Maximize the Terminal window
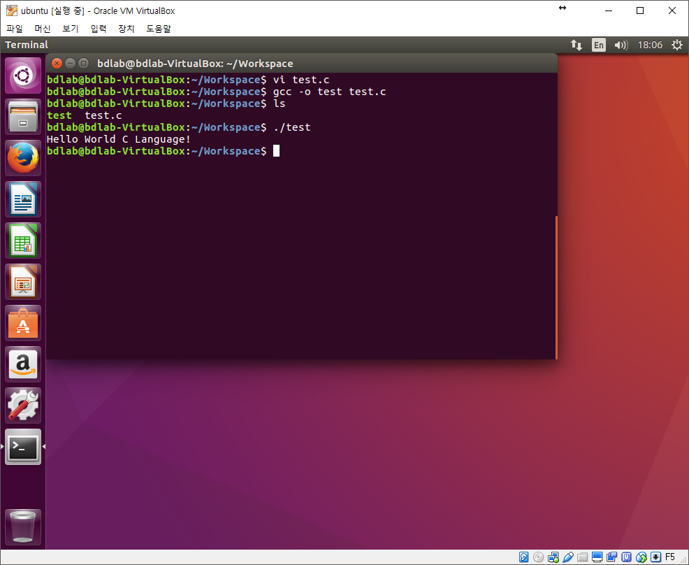The width and height of the screenshot is (689, 565). pyautogui.click(x=83, y=64)
